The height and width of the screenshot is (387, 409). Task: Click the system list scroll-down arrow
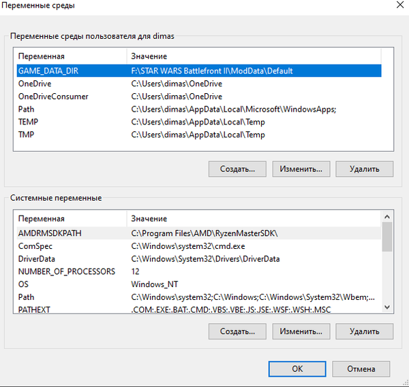[387, 307]
